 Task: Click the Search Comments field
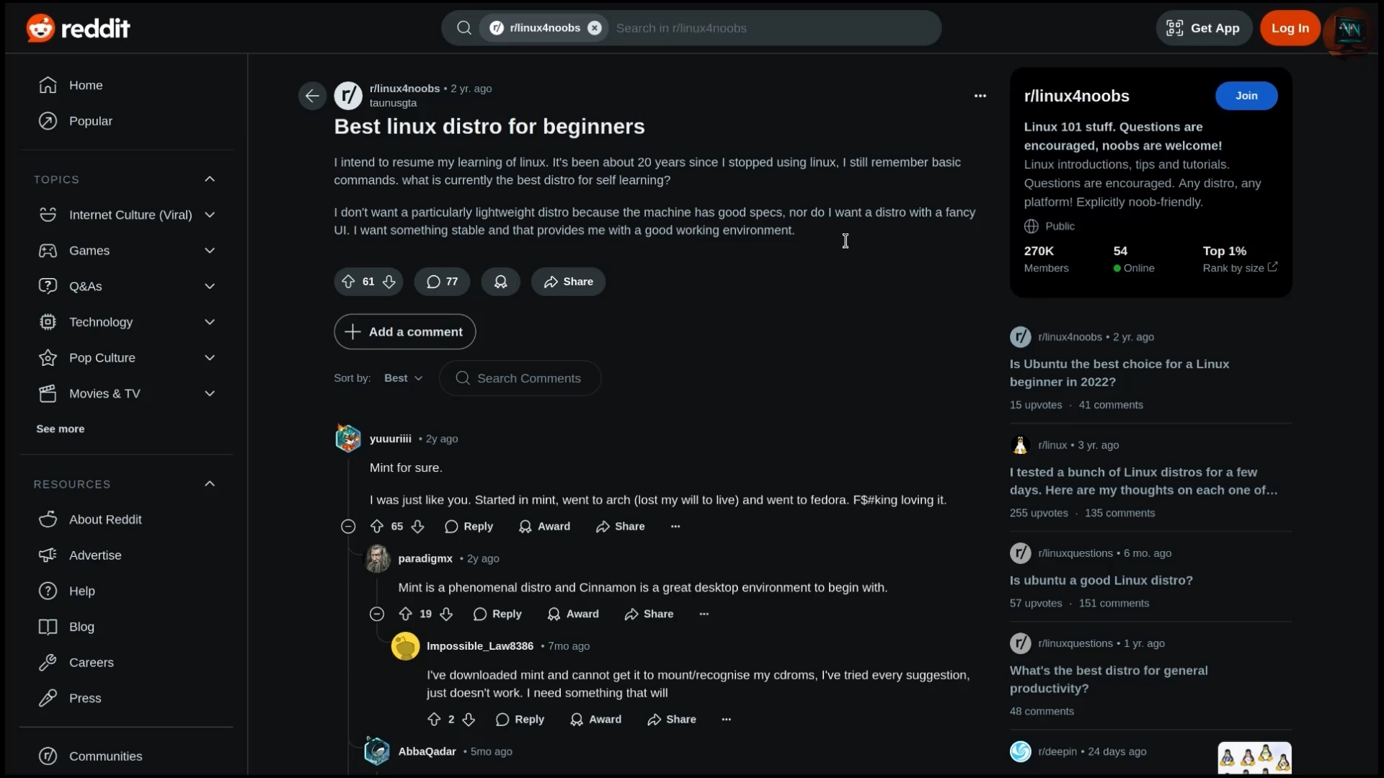coord(520,378)
